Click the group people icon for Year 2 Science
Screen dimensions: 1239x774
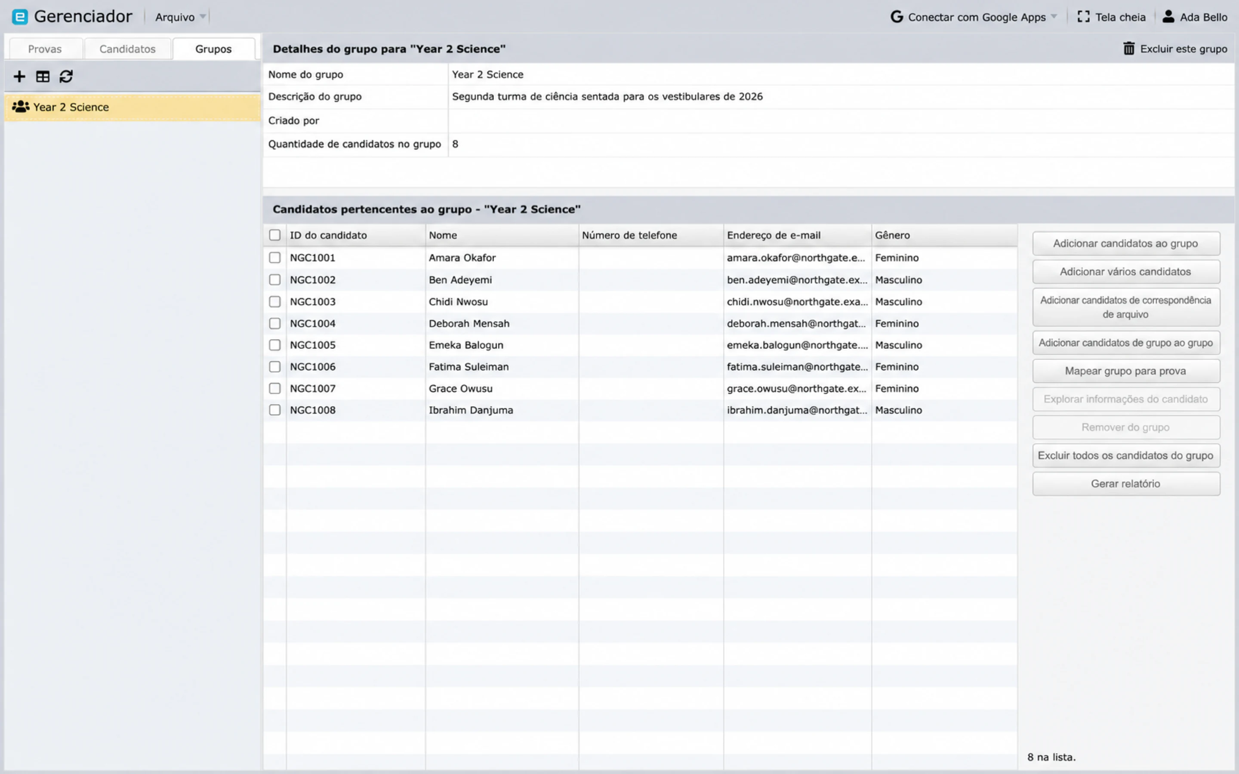[x=21, y=107]
